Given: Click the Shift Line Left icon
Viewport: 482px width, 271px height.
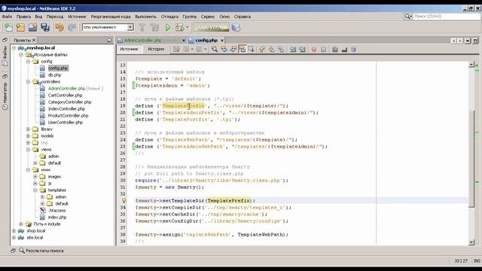Looking at the screenshot, I should (x=293, y=49).
